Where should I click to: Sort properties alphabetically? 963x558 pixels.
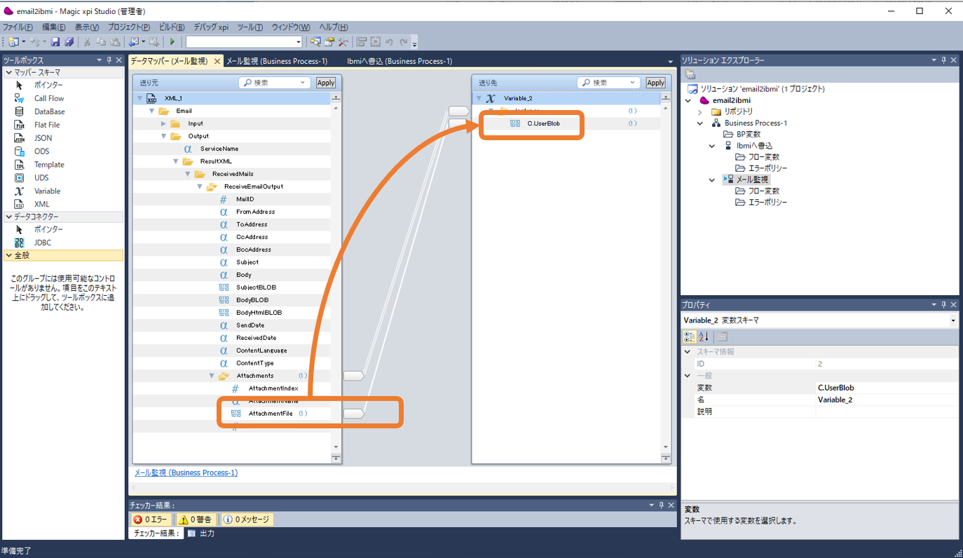(704, 336)
